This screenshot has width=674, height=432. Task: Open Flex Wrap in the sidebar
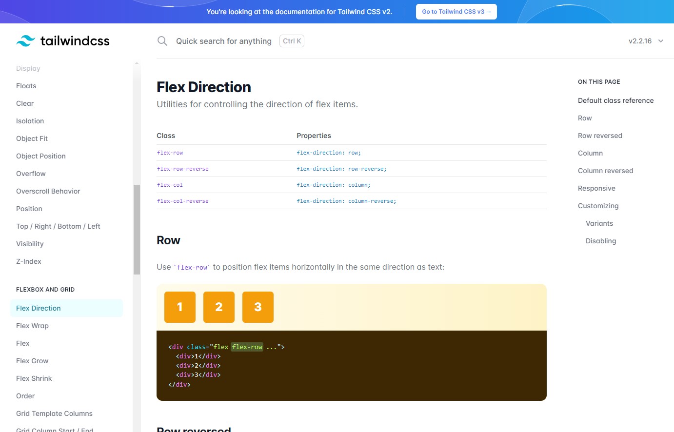coord(32,326)
